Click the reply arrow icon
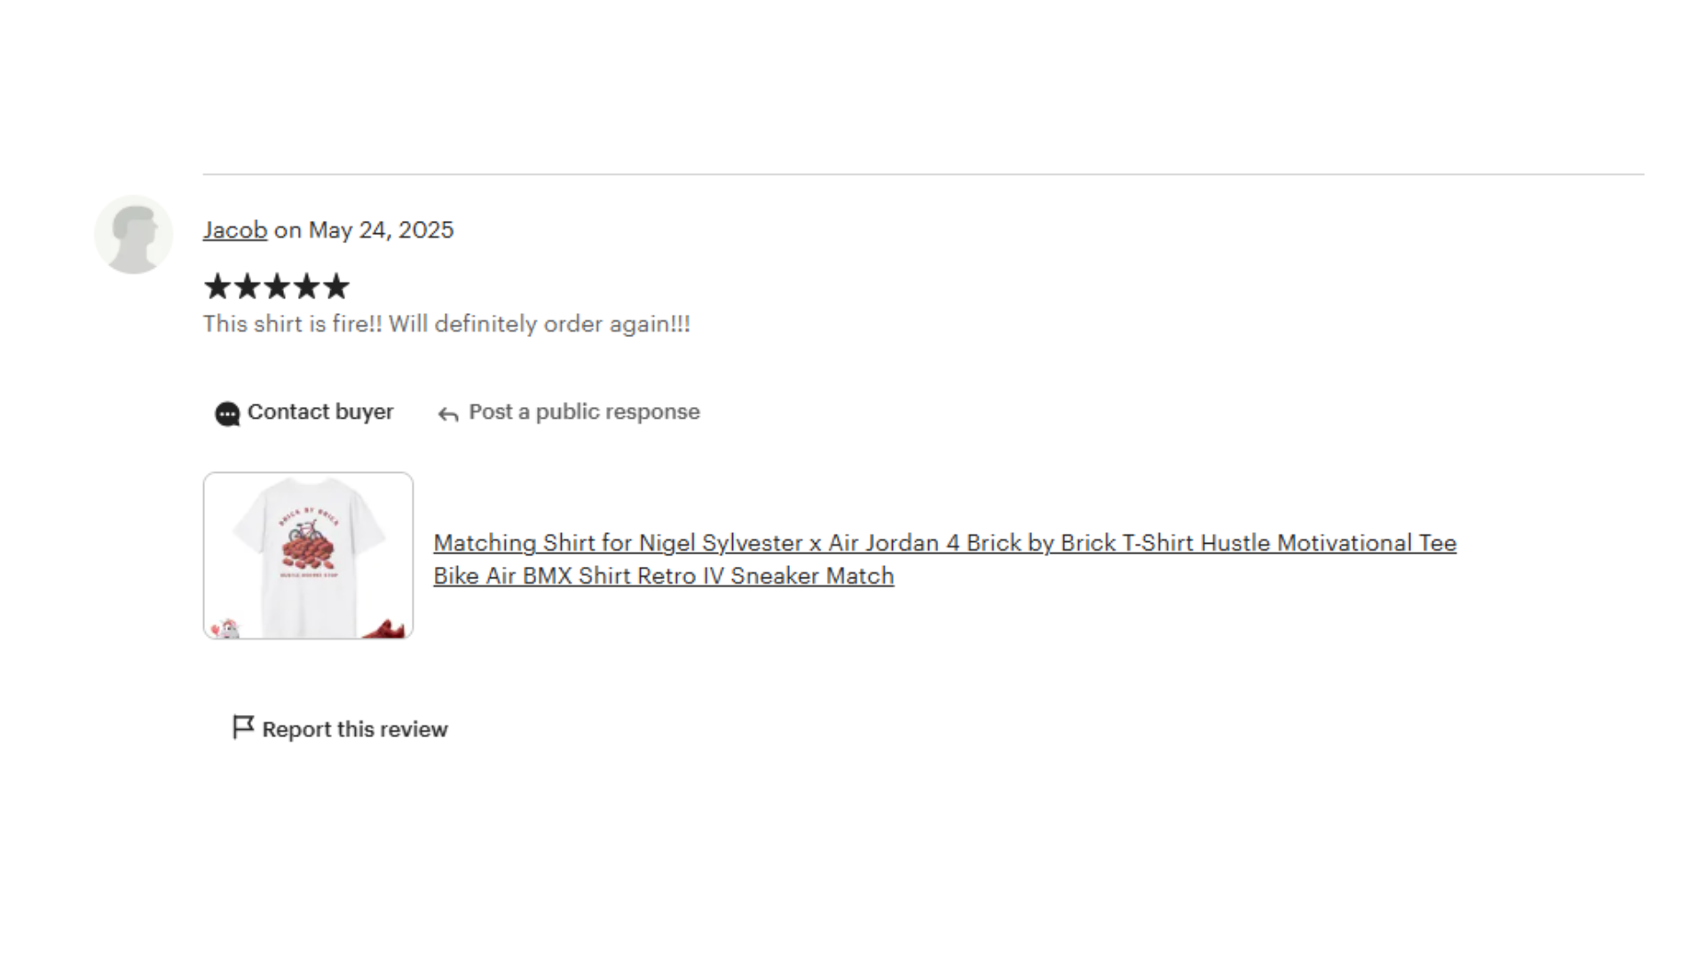Screen dimensions: 1704x958 [x=448, y=414]
